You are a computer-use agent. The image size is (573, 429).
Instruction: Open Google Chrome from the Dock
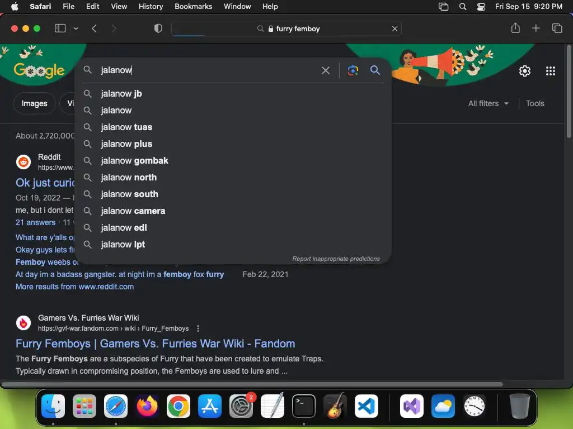click(x=179, y=406)
